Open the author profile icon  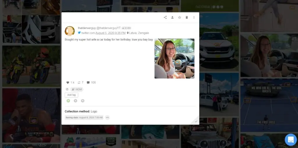172,17
